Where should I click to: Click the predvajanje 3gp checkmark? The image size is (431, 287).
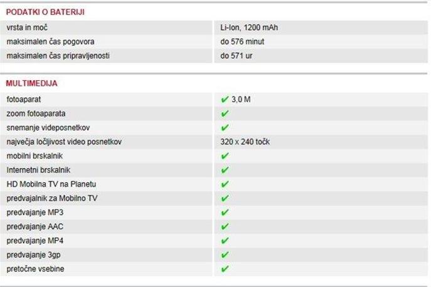[225, 255]
